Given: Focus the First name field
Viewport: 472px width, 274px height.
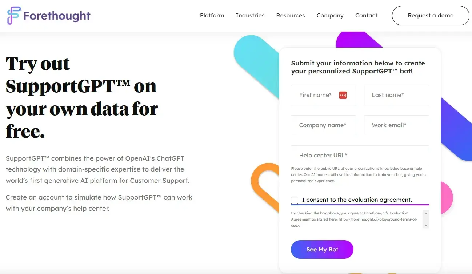Looking at the screenshot, I should tap(324, 95).
